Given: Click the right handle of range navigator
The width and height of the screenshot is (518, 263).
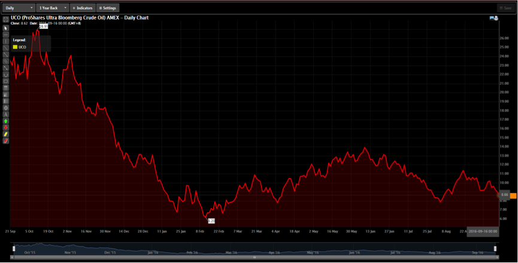Looking at the screenshot, I should (x=495, y=248).
